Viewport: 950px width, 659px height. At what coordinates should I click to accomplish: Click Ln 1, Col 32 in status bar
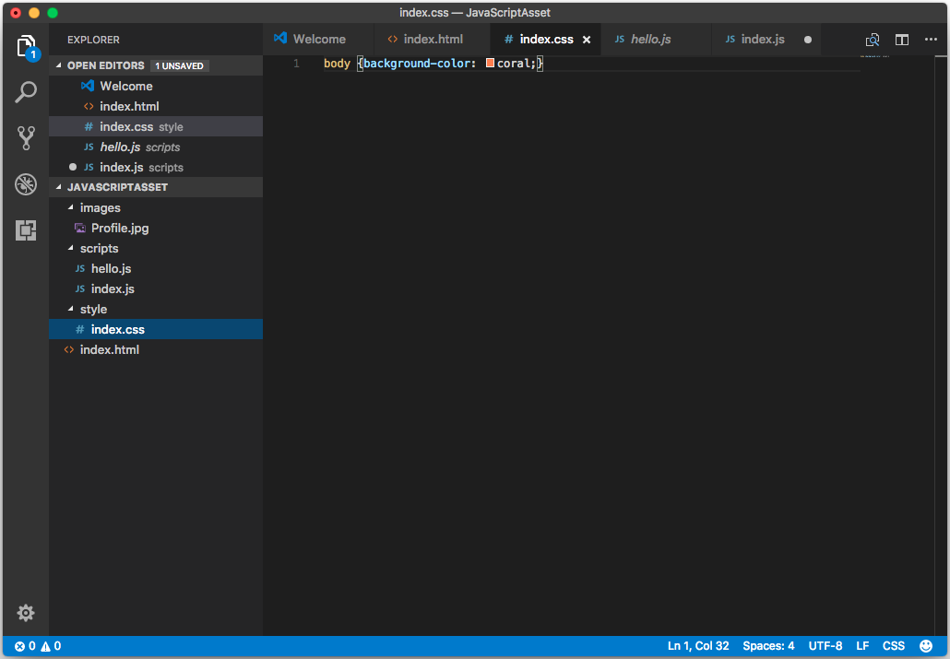(x=698, y=646)
